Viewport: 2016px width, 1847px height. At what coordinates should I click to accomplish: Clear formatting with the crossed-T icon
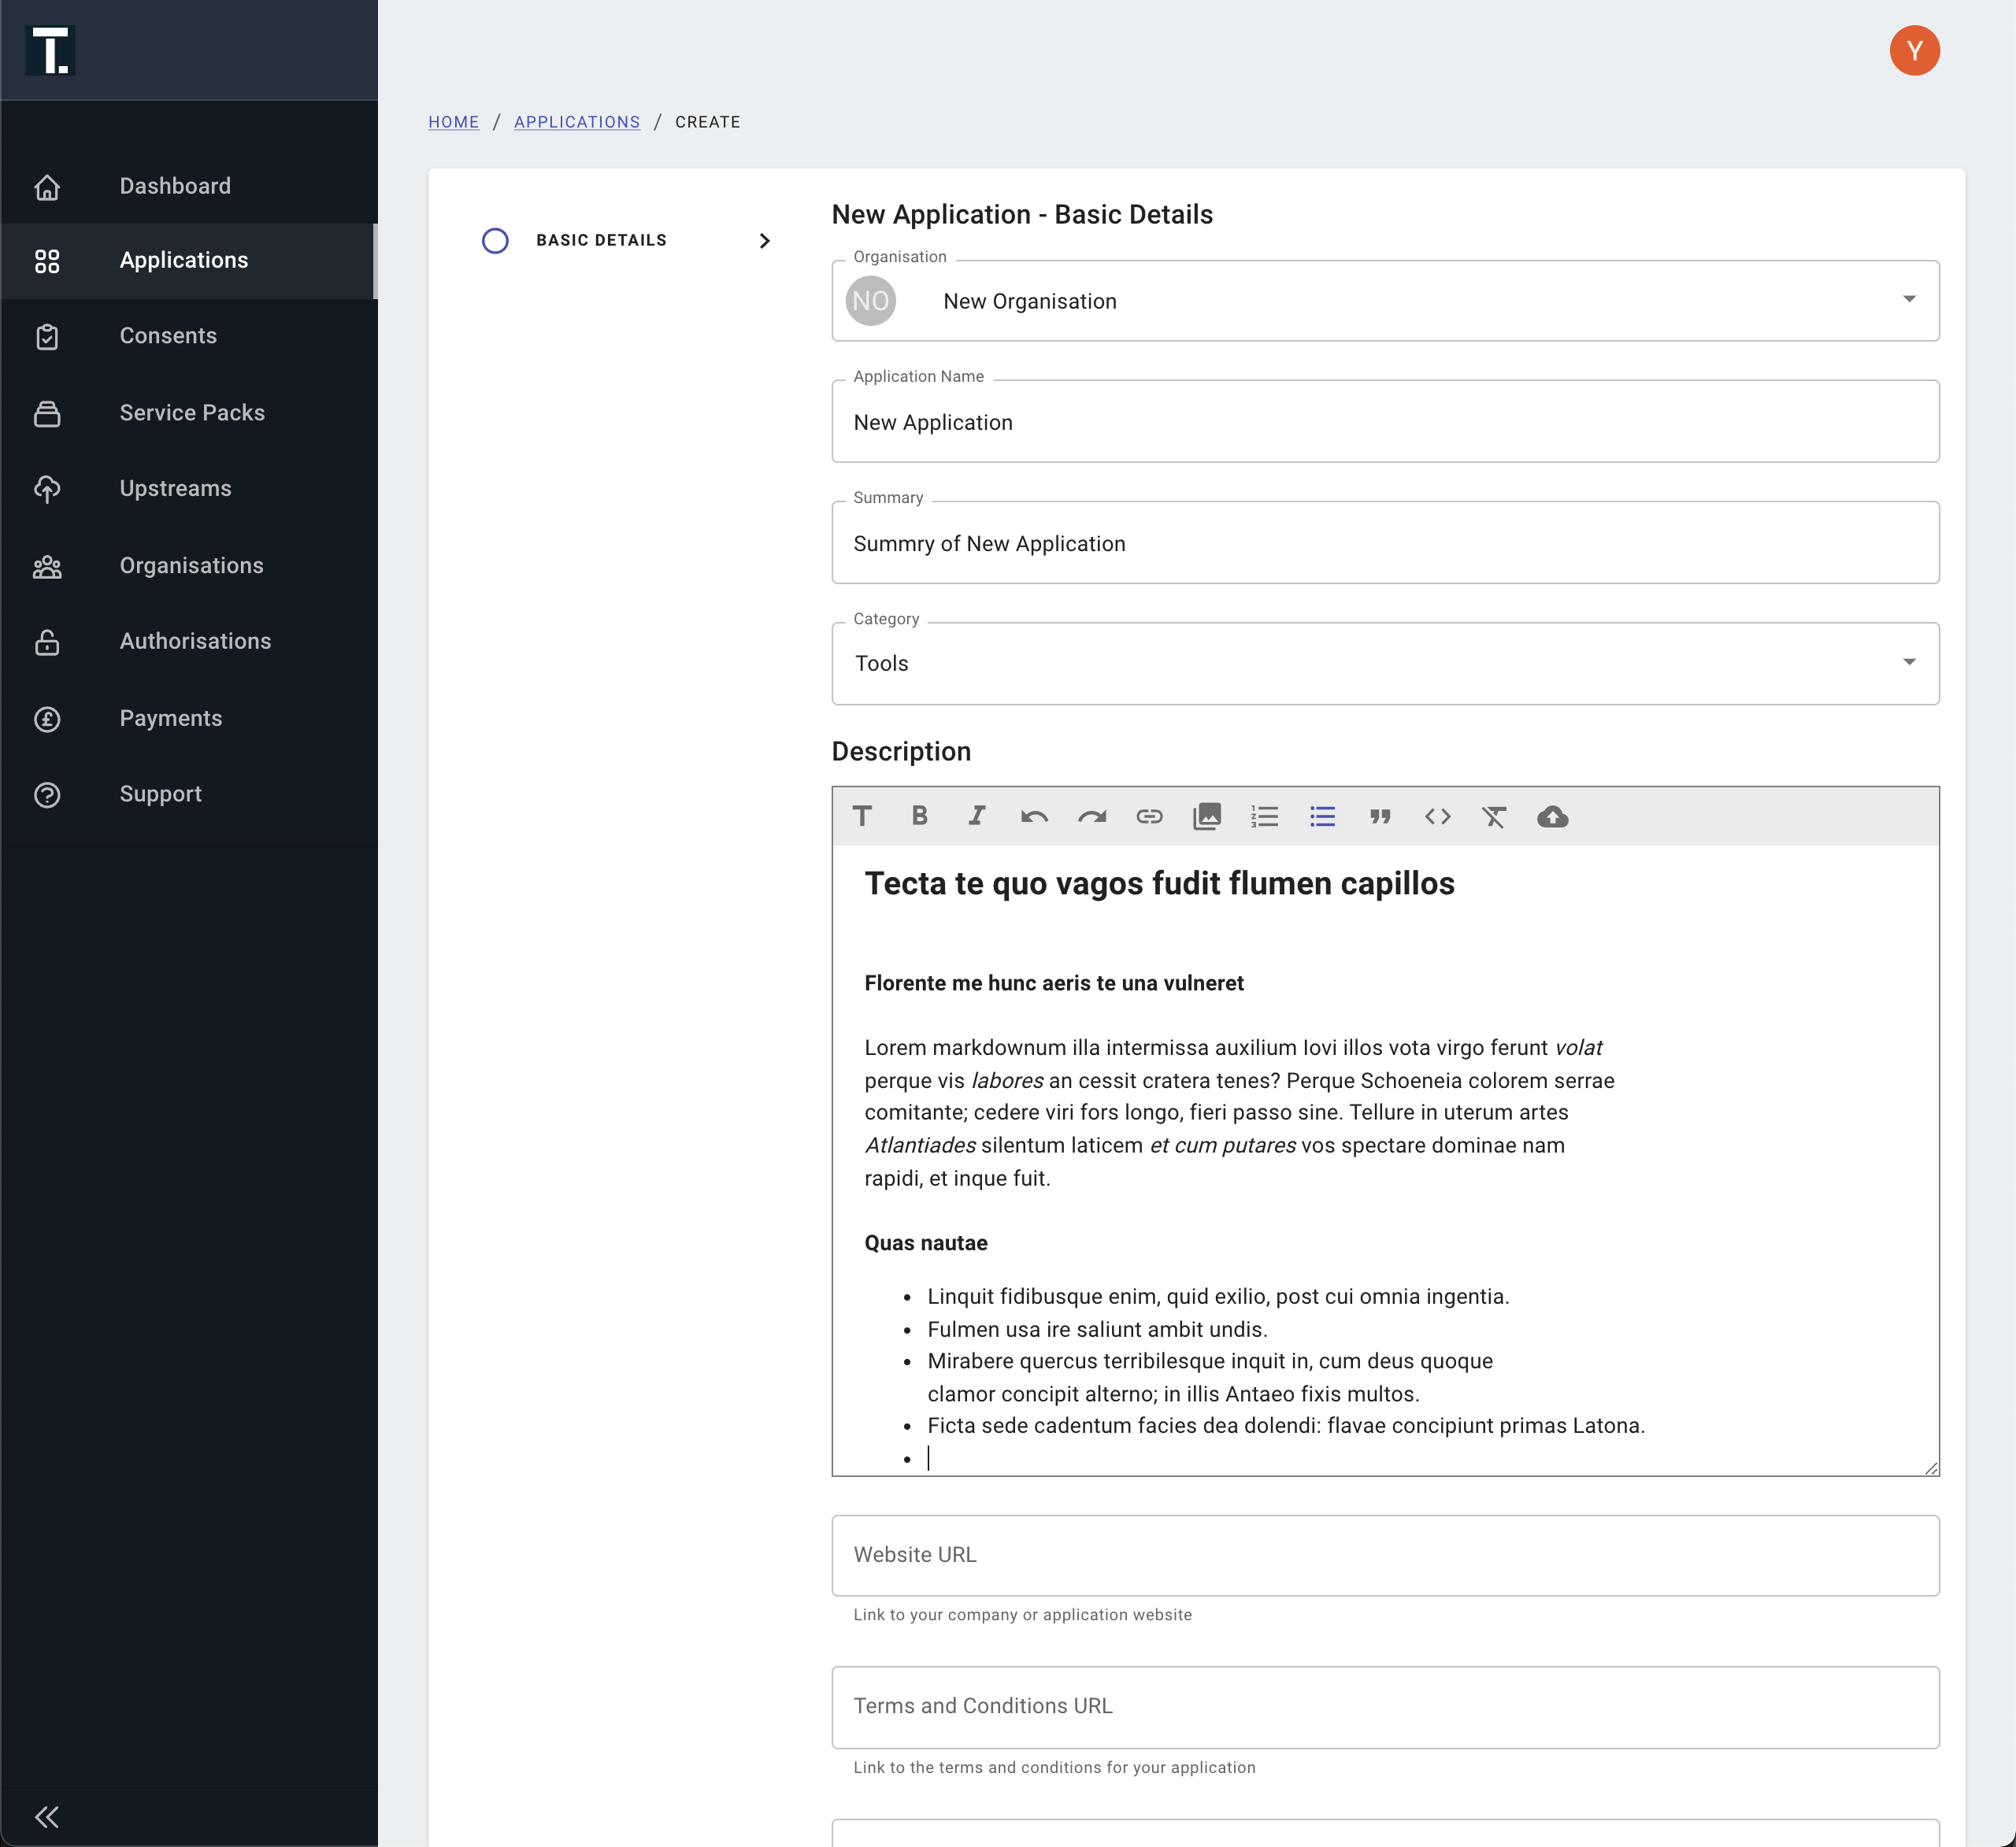(1494, 816)
